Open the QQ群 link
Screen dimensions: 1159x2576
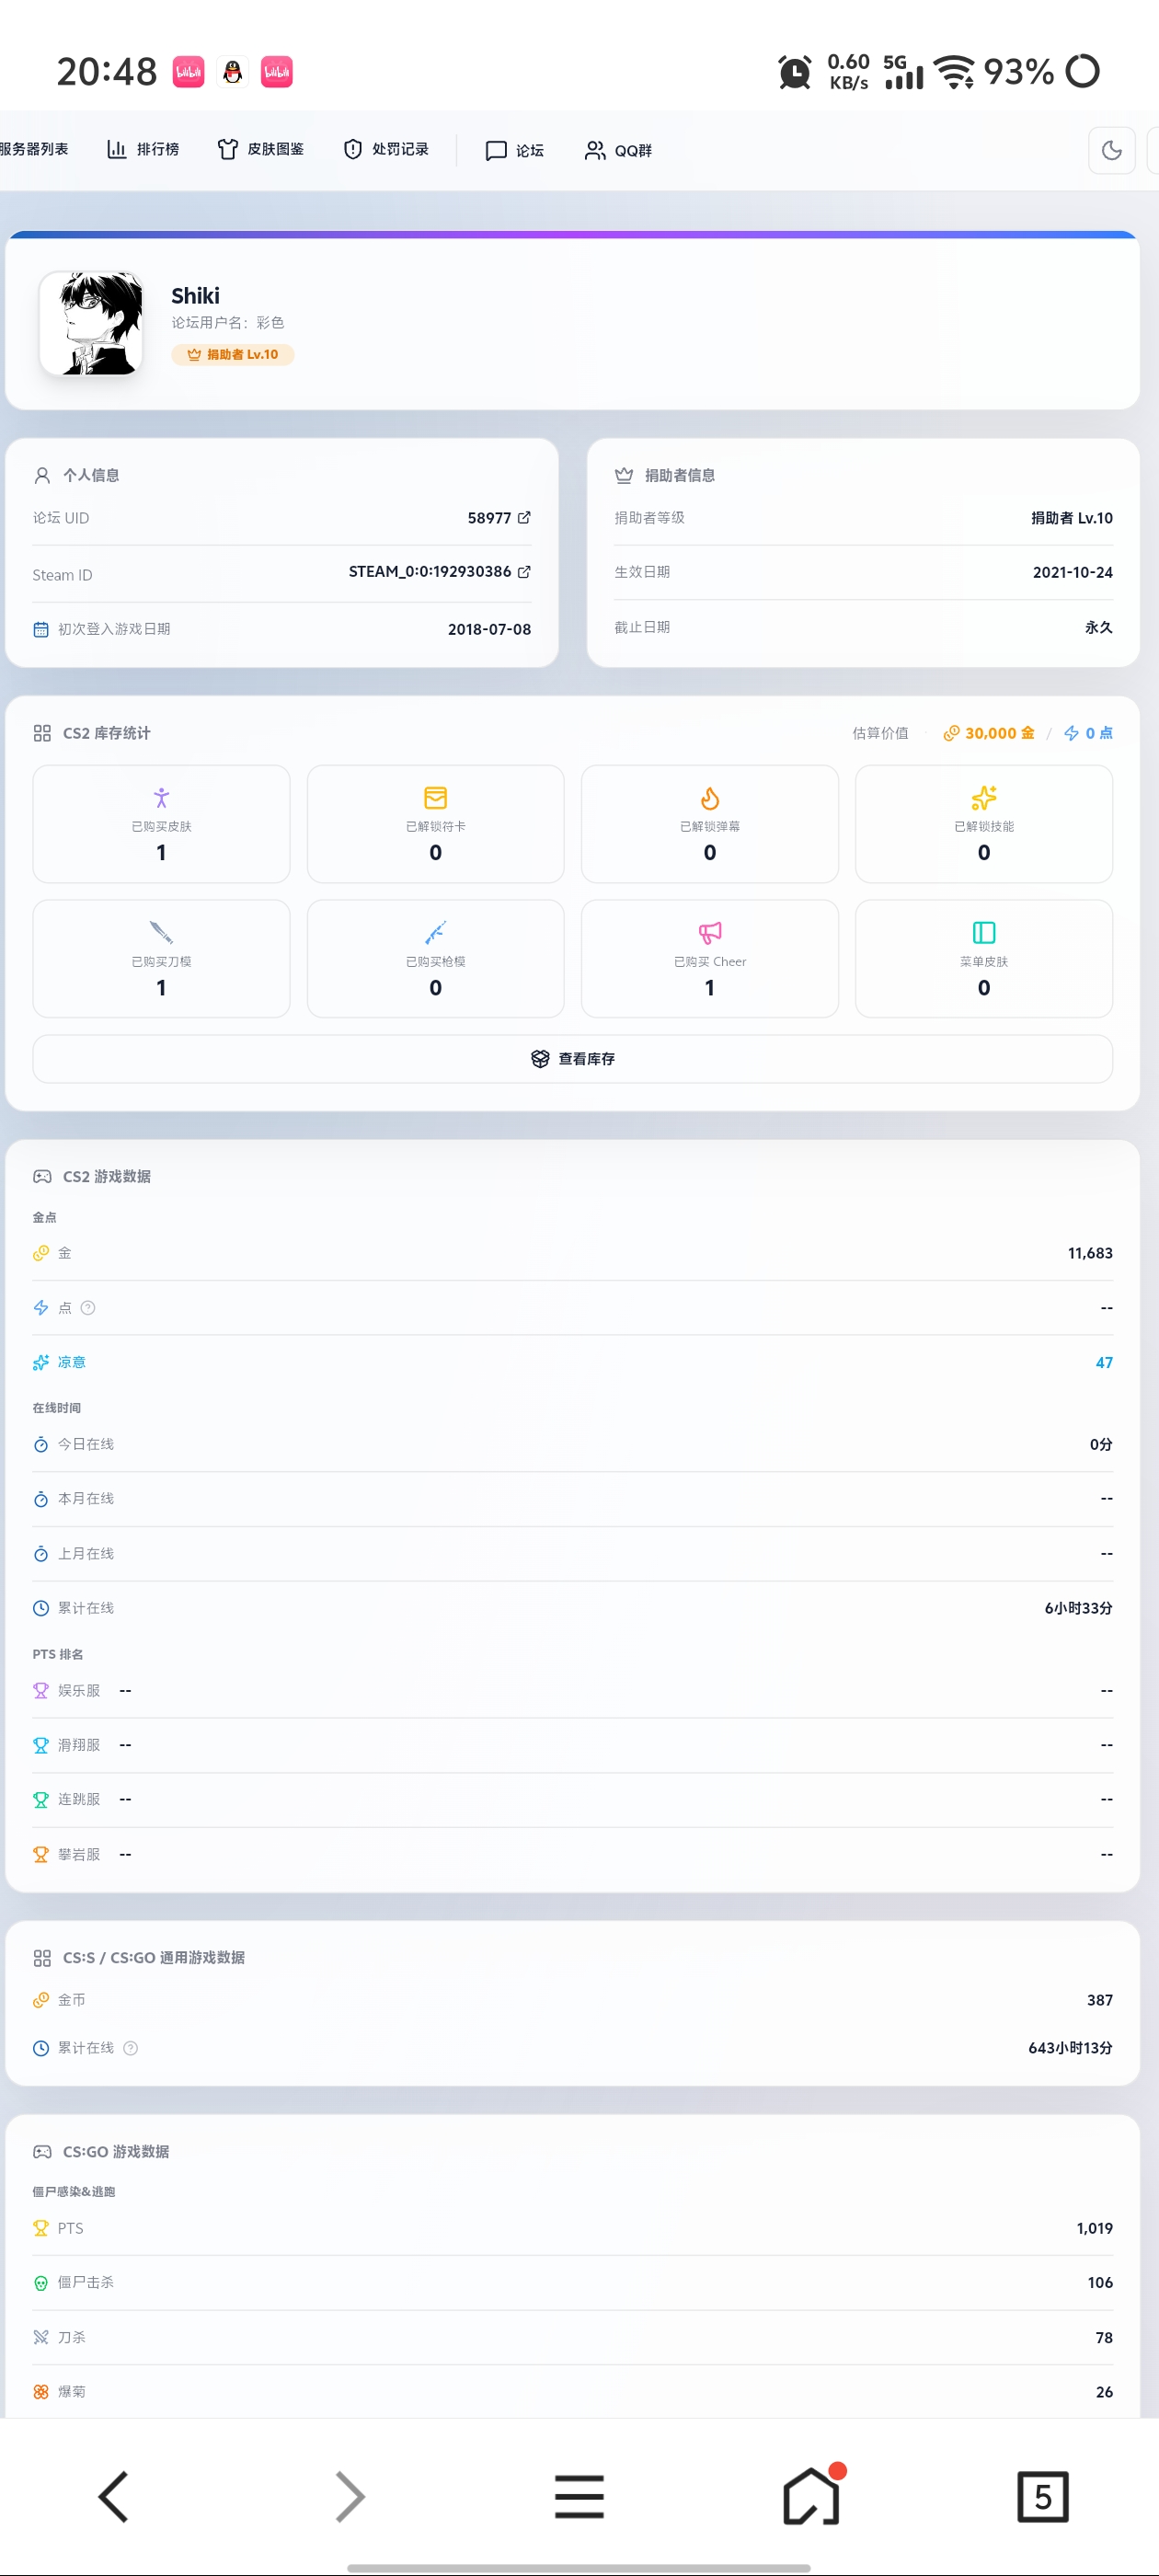(x=618, y=151)
